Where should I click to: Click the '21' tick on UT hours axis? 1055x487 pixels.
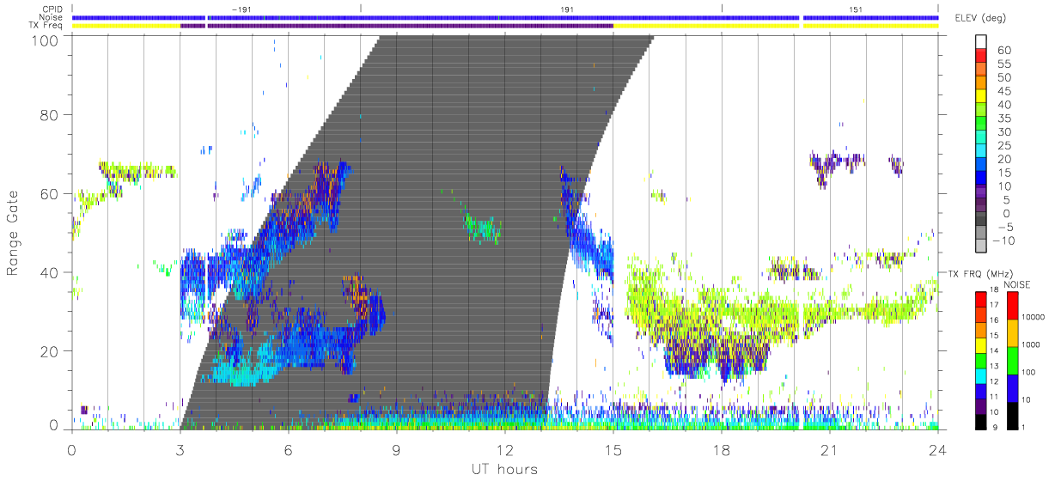click(829, 449)
